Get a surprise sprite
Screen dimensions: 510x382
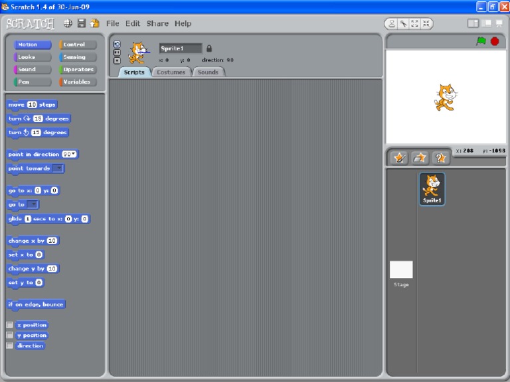[x=441, y=159]
